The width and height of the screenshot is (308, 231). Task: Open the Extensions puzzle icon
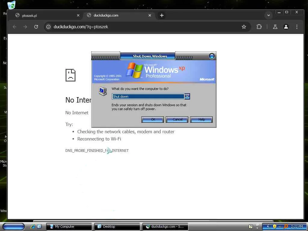pyautogui.click(x=259, y=27)
